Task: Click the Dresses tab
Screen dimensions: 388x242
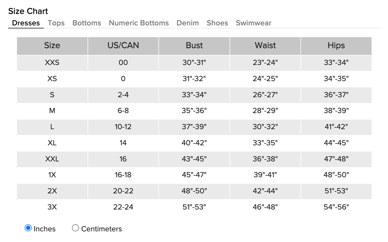Action: [26, 23]
